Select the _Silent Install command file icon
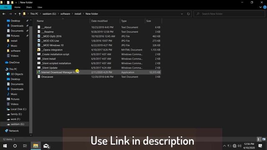 coord(39,59)
